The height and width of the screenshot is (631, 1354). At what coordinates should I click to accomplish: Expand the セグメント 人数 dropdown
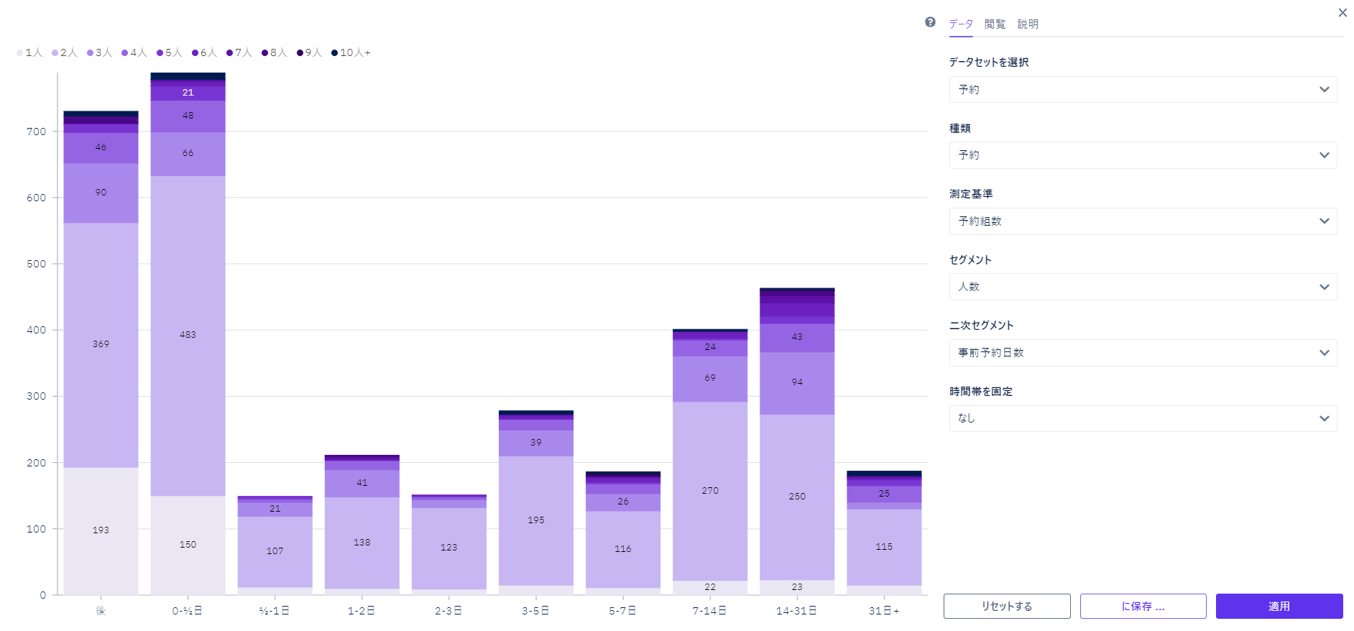pos(1142,287)
